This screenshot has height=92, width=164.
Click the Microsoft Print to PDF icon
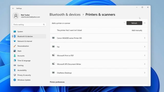[53, 55]
